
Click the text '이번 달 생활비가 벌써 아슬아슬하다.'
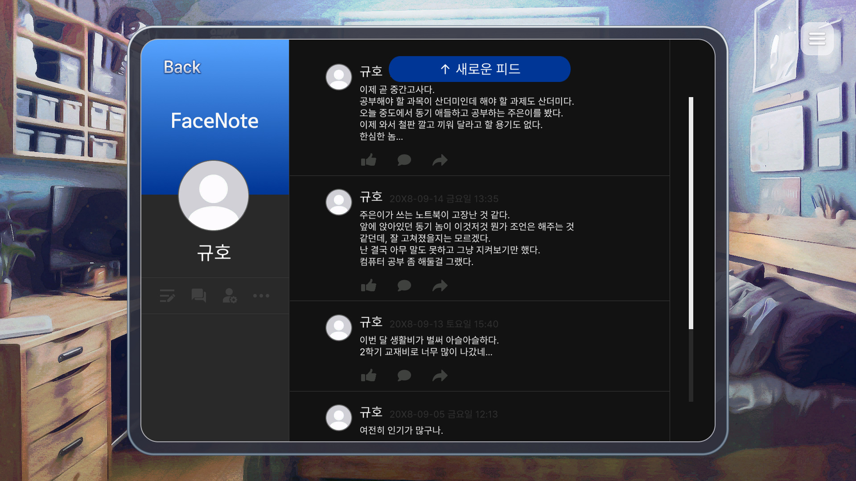[x=429, y=340]
